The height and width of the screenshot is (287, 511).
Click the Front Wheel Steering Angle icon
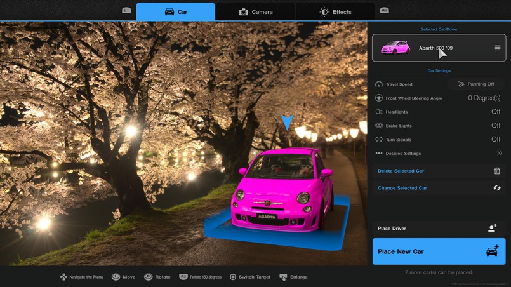tap(379, 98)
